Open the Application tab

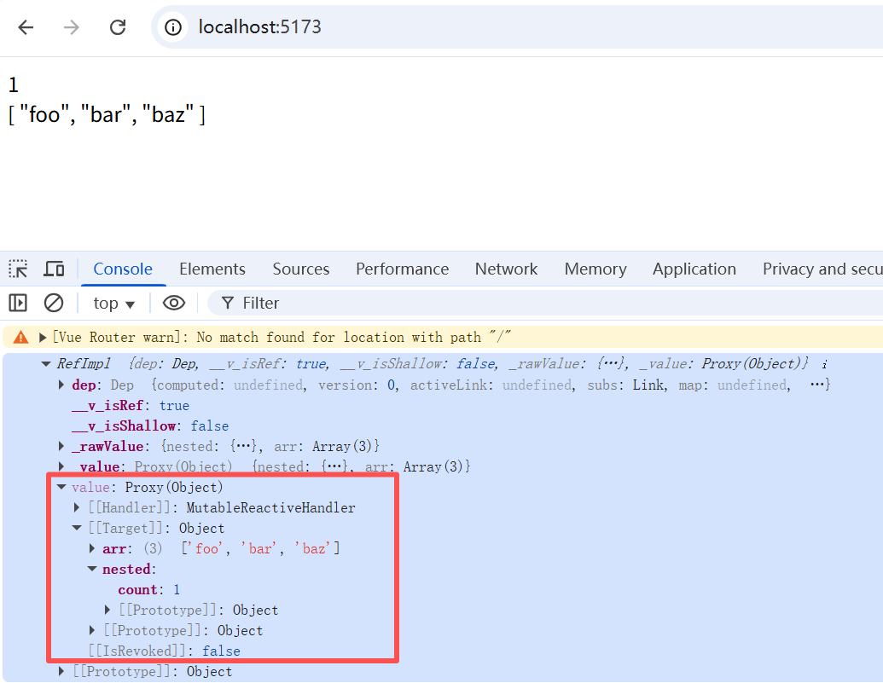coord(694,269)
